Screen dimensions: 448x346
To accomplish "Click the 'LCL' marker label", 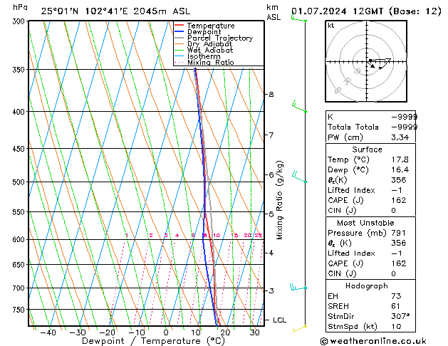I will (x=279, y=320).
